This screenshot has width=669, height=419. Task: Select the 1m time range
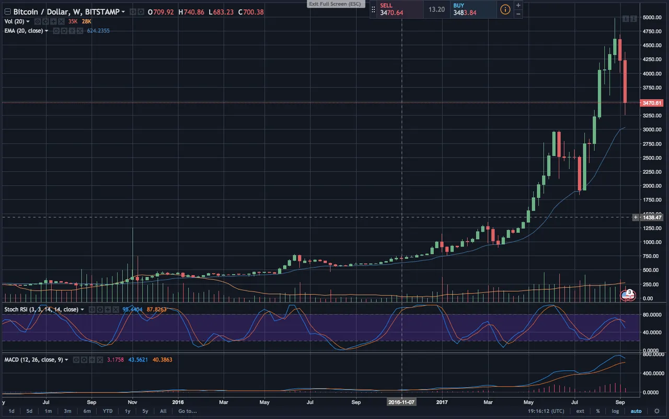click(x=48, y=411)
